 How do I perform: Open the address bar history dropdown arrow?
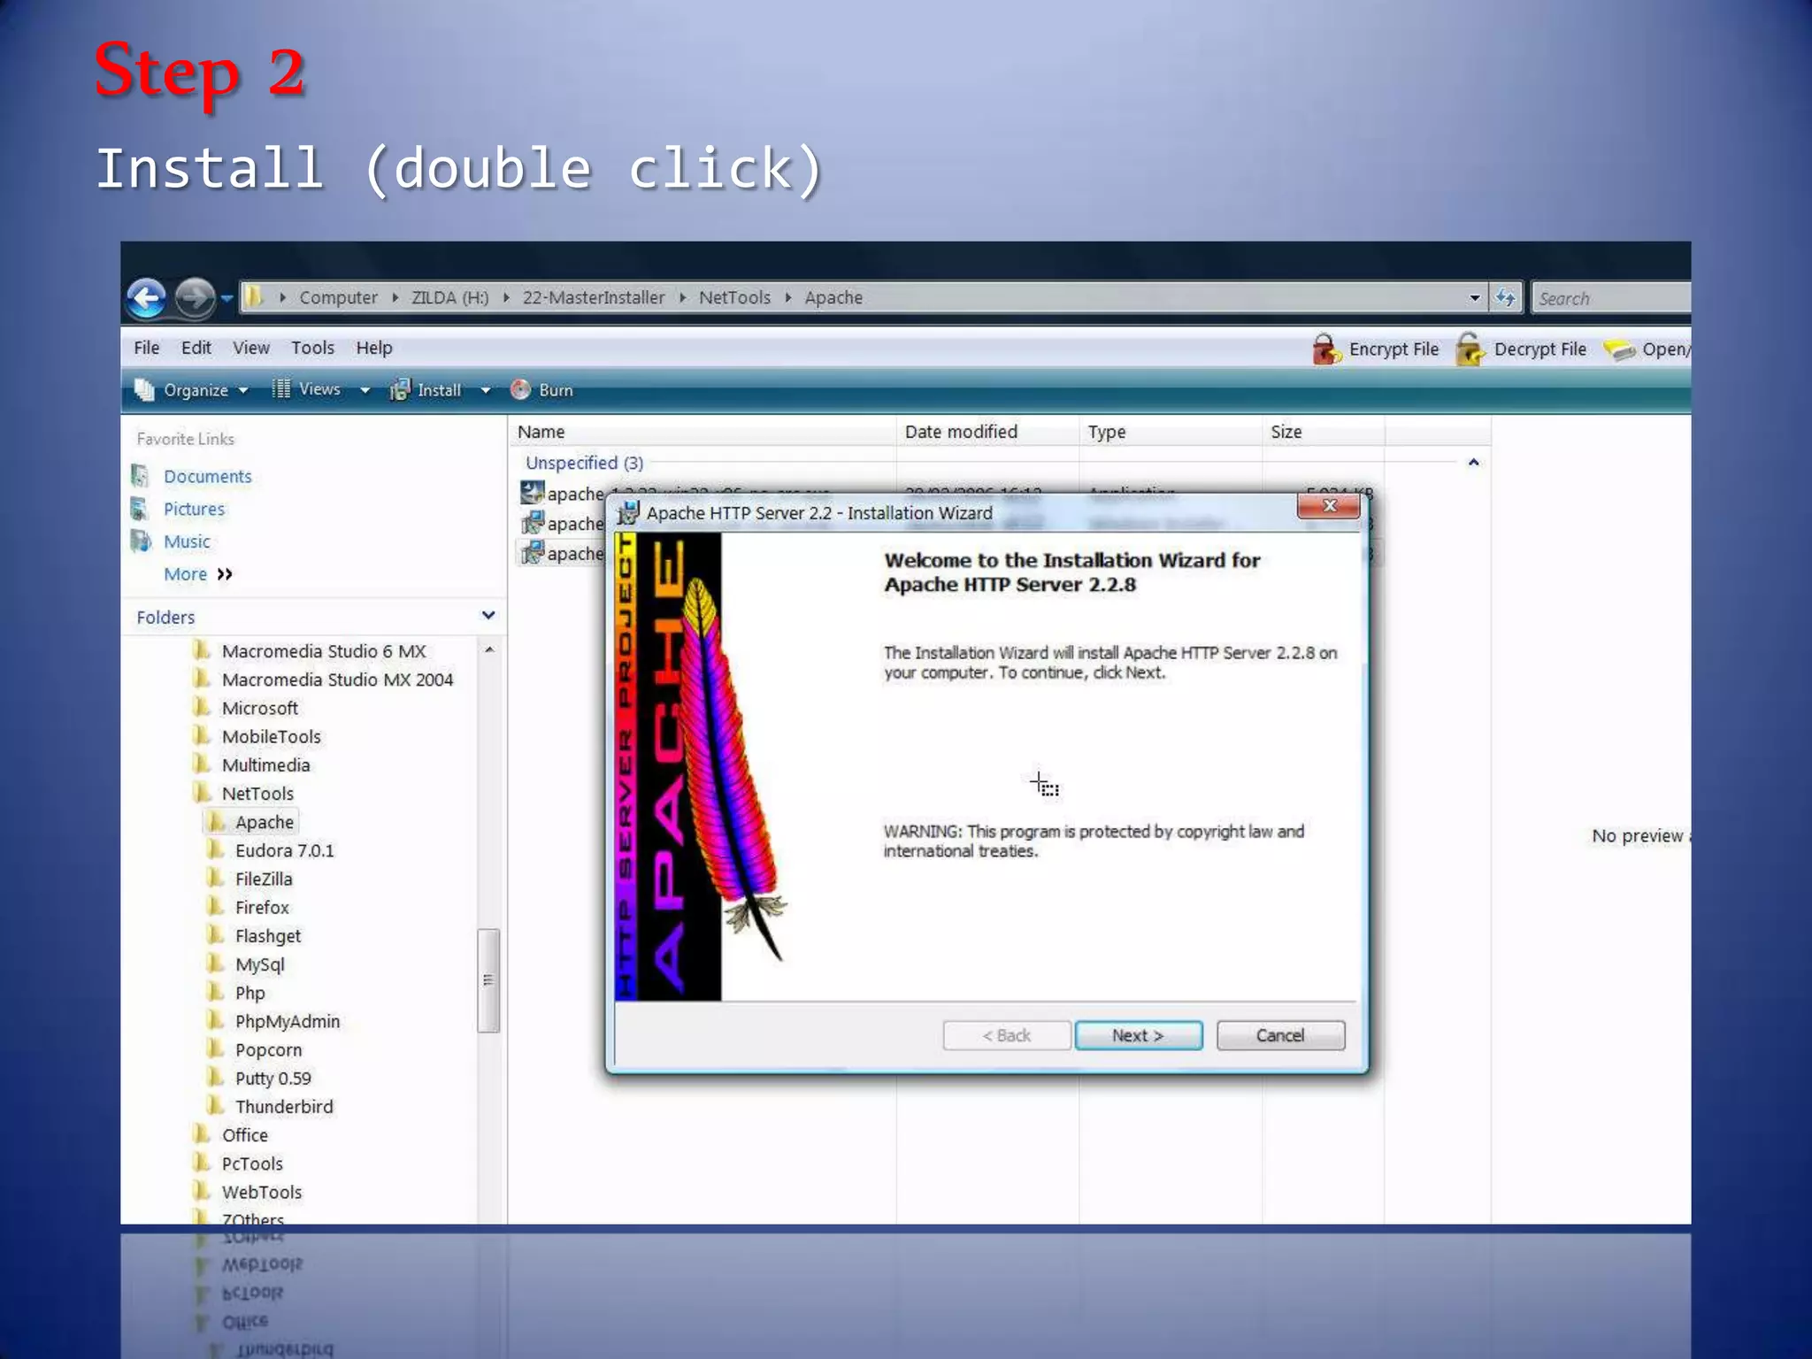coord(1474,298)
